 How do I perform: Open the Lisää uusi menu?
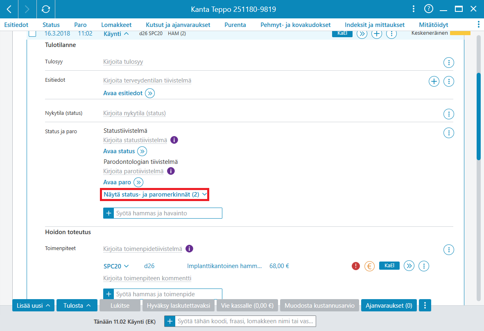pyautogui.click(x=33, y=305)
